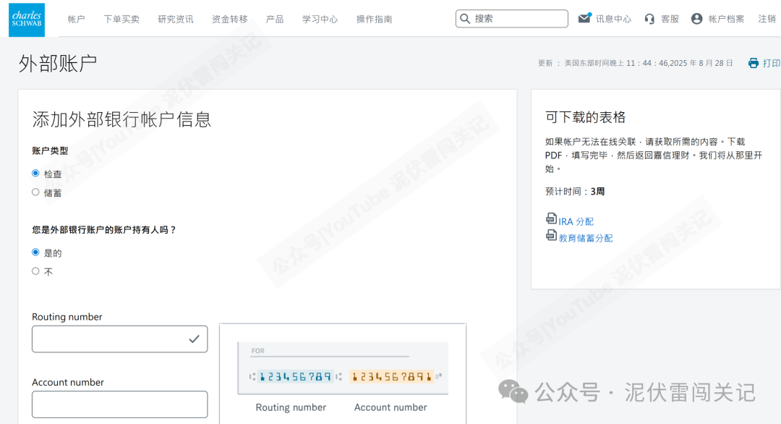
Task: Open the IRA 分配 download link
Action: tap(575, 221)
